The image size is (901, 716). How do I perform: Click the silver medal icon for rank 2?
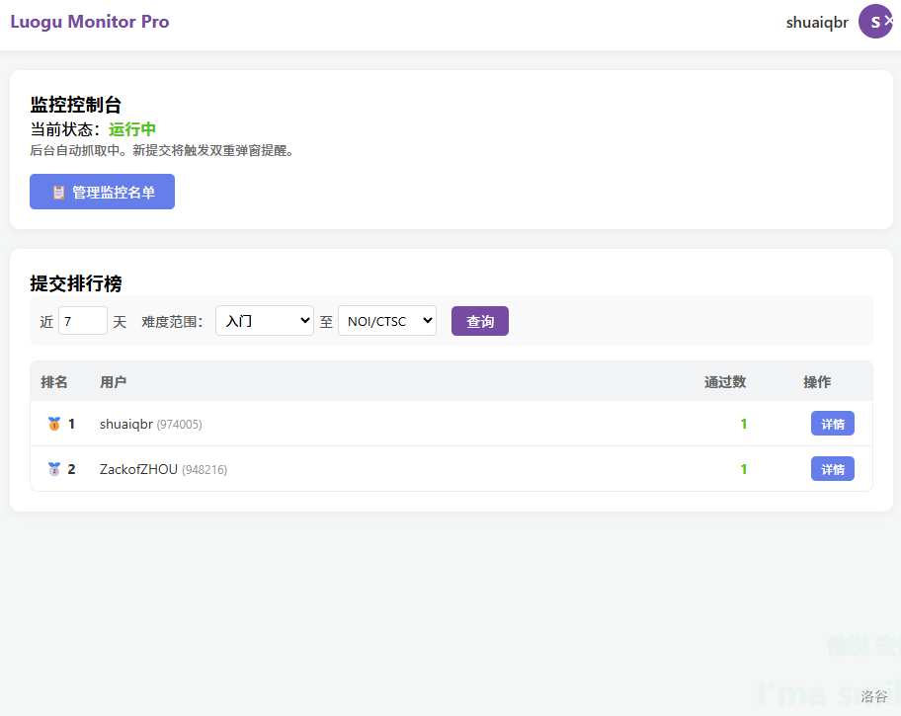coord(54,469)
